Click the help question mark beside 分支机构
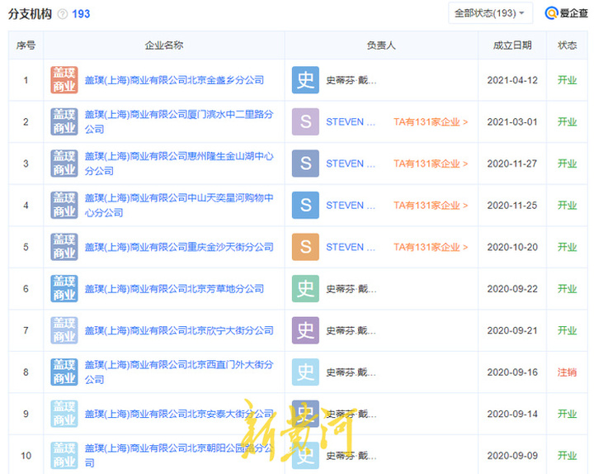The width and height of the screenshot is (594, 474). pyautogui.click(x=63, y=14)
